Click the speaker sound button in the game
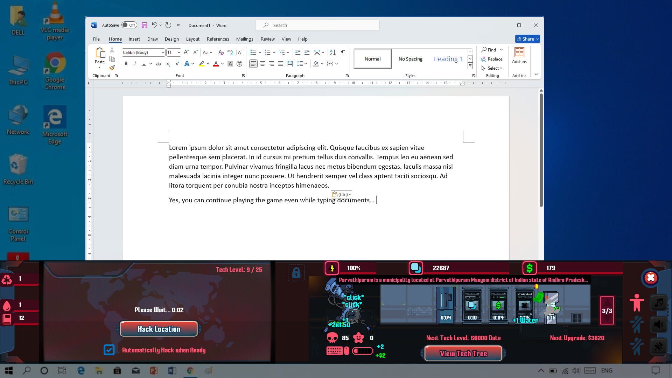The width and height of the screenshot is (672, 378). (x=658, y=324)
